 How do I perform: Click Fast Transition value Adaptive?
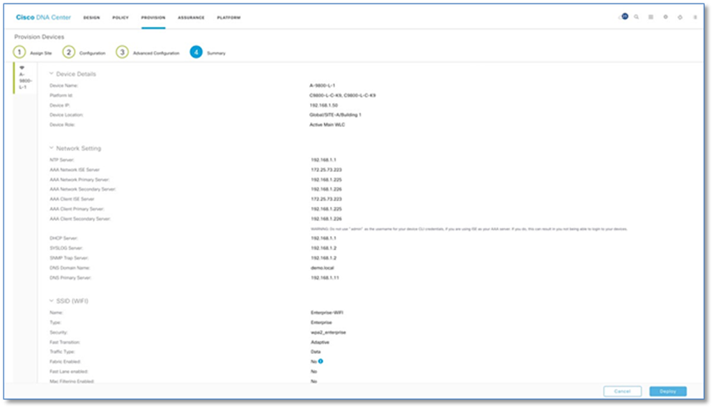click(x=320, y=342)
